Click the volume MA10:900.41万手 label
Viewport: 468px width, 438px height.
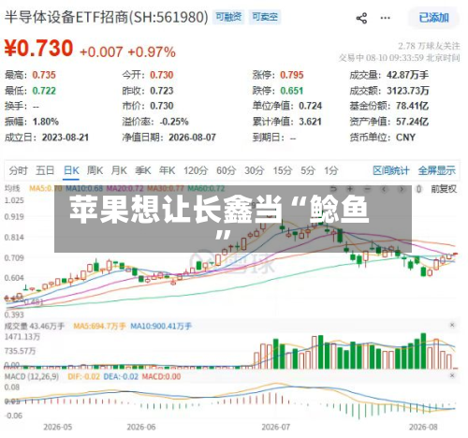(x=161, y=326)
